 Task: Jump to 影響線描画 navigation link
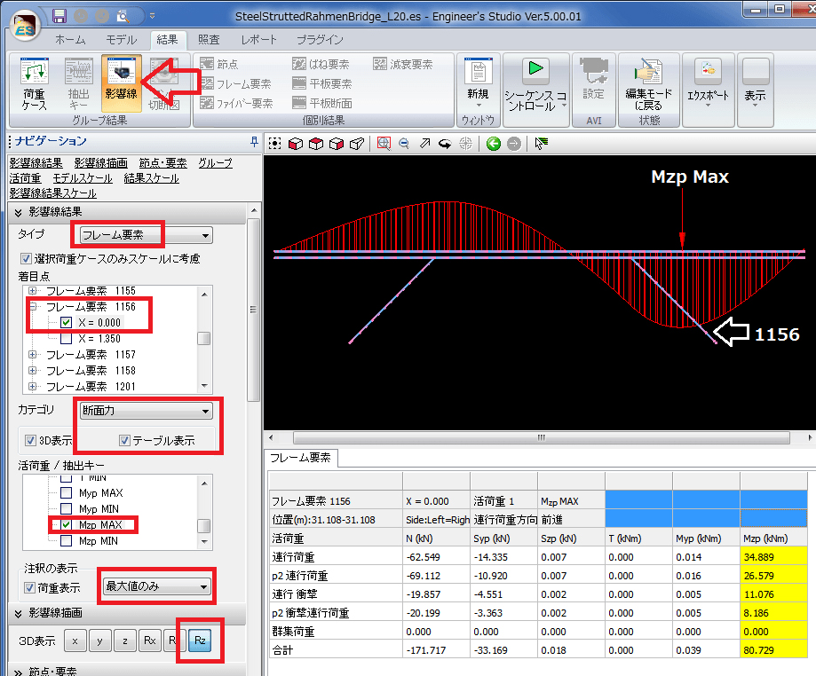pos(101,162)
